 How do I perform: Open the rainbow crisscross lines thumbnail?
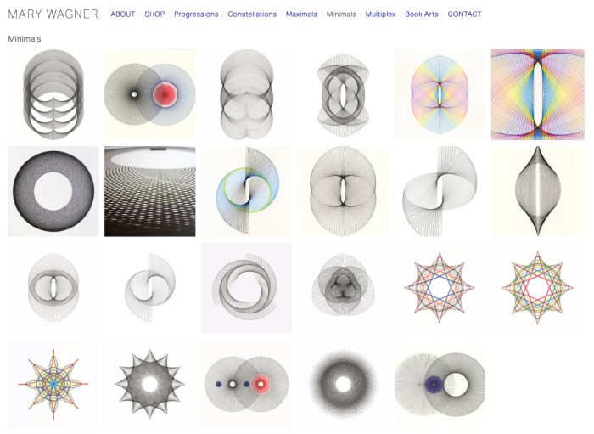coord(537,94)
